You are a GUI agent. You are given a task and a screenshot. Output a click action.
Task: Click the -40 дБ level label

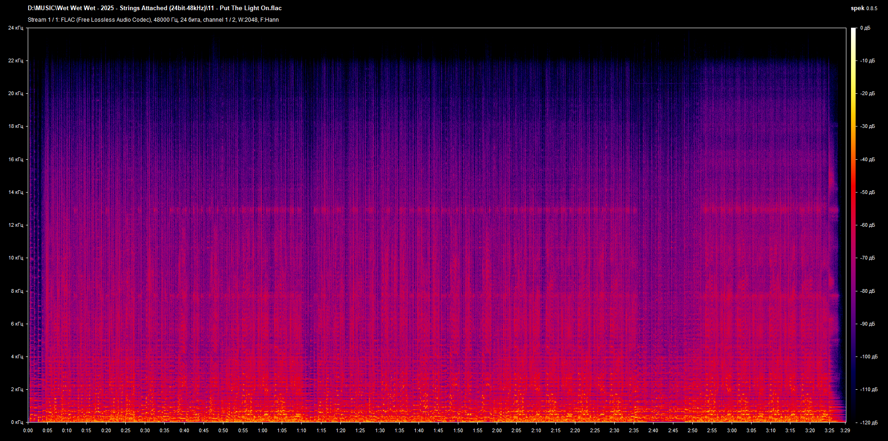(x=867, y=159)
